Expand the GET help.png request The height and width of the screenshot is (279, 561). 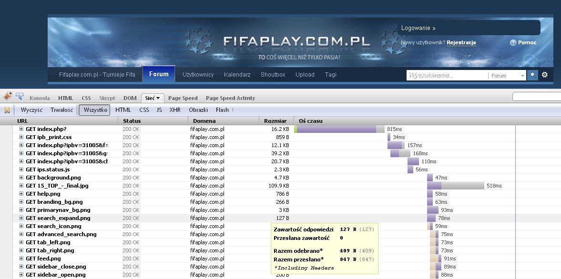click(x=21, y=194)
